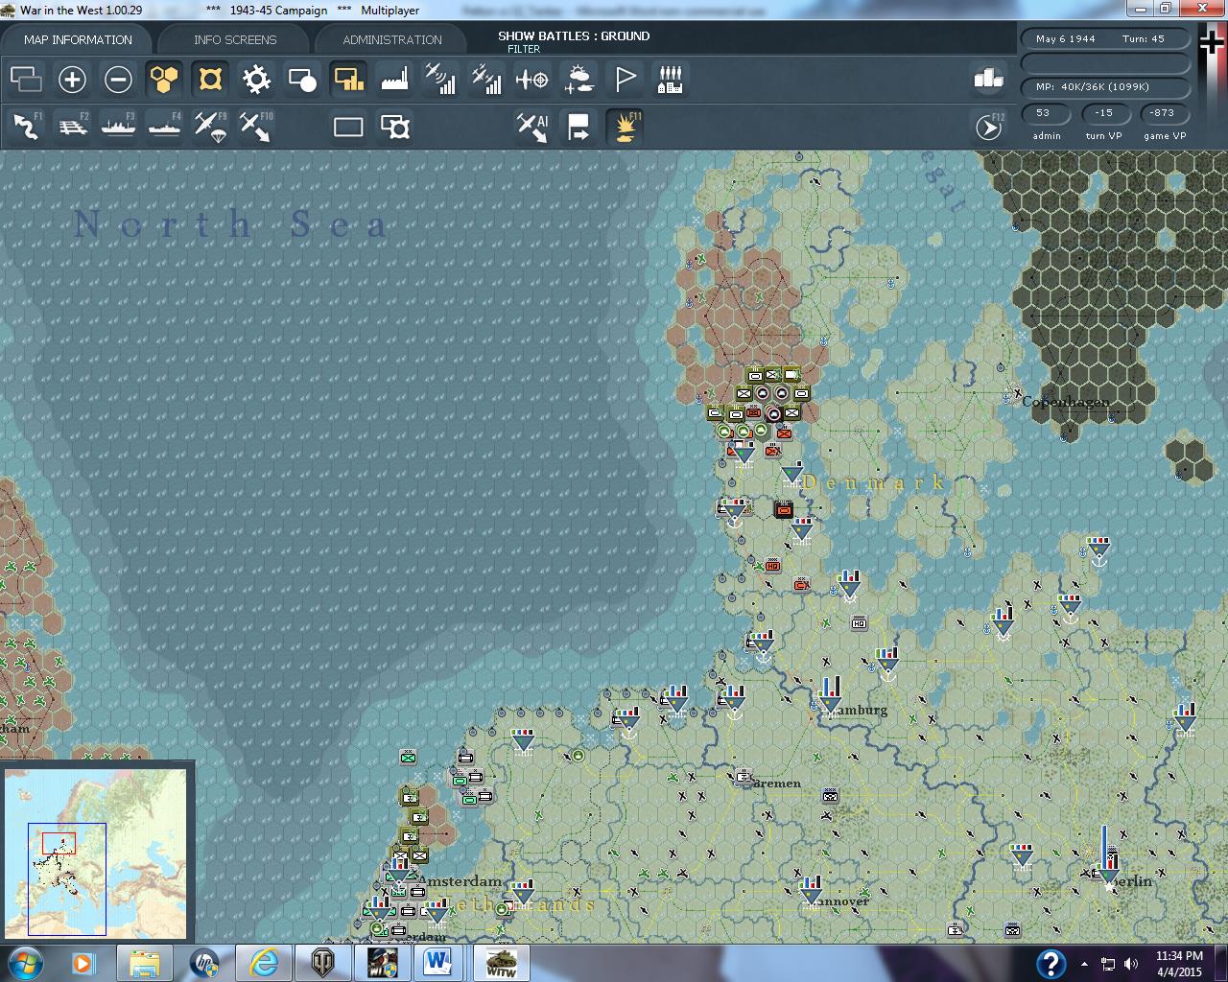Screen dimensions: 1228x982
Task: Open the Administration tab
Action: coord(392,39)
